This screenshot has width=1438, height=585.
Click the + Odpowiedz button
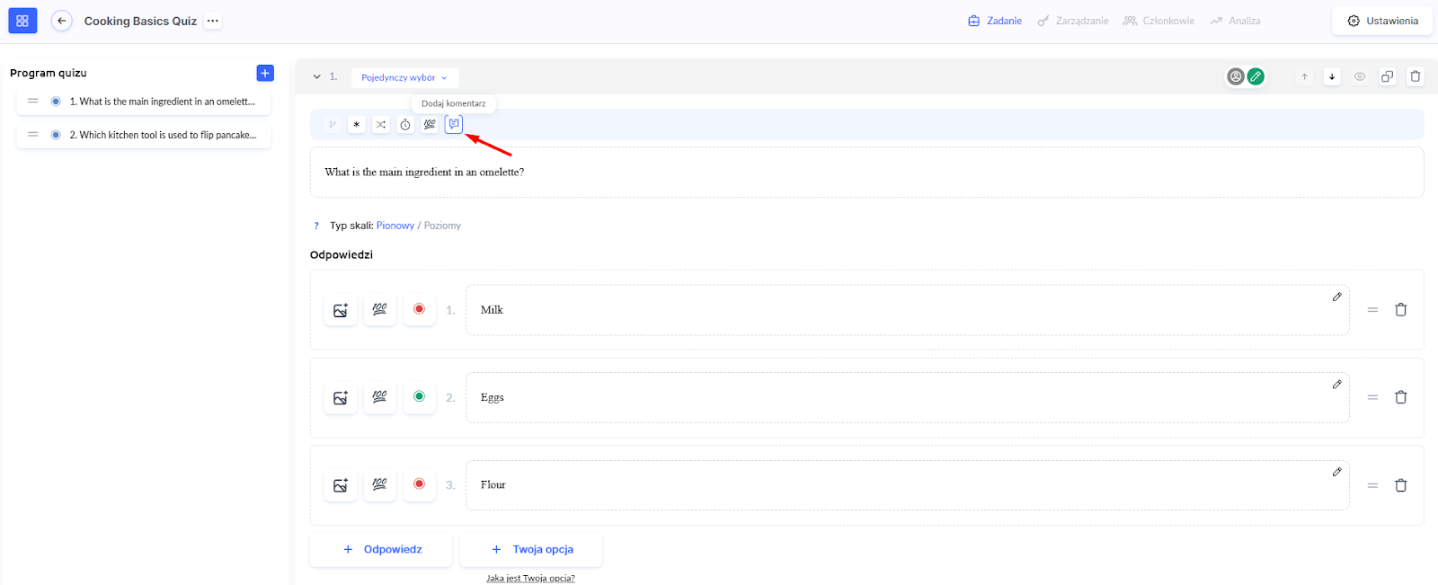(382, 549)
